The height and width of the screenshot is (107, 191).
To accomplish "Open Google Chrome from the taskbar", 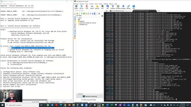I will tap(65, 105).
